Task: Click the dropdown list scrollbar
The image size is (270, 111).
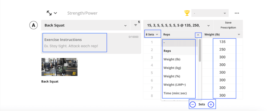Action: (x=200, y=50)
